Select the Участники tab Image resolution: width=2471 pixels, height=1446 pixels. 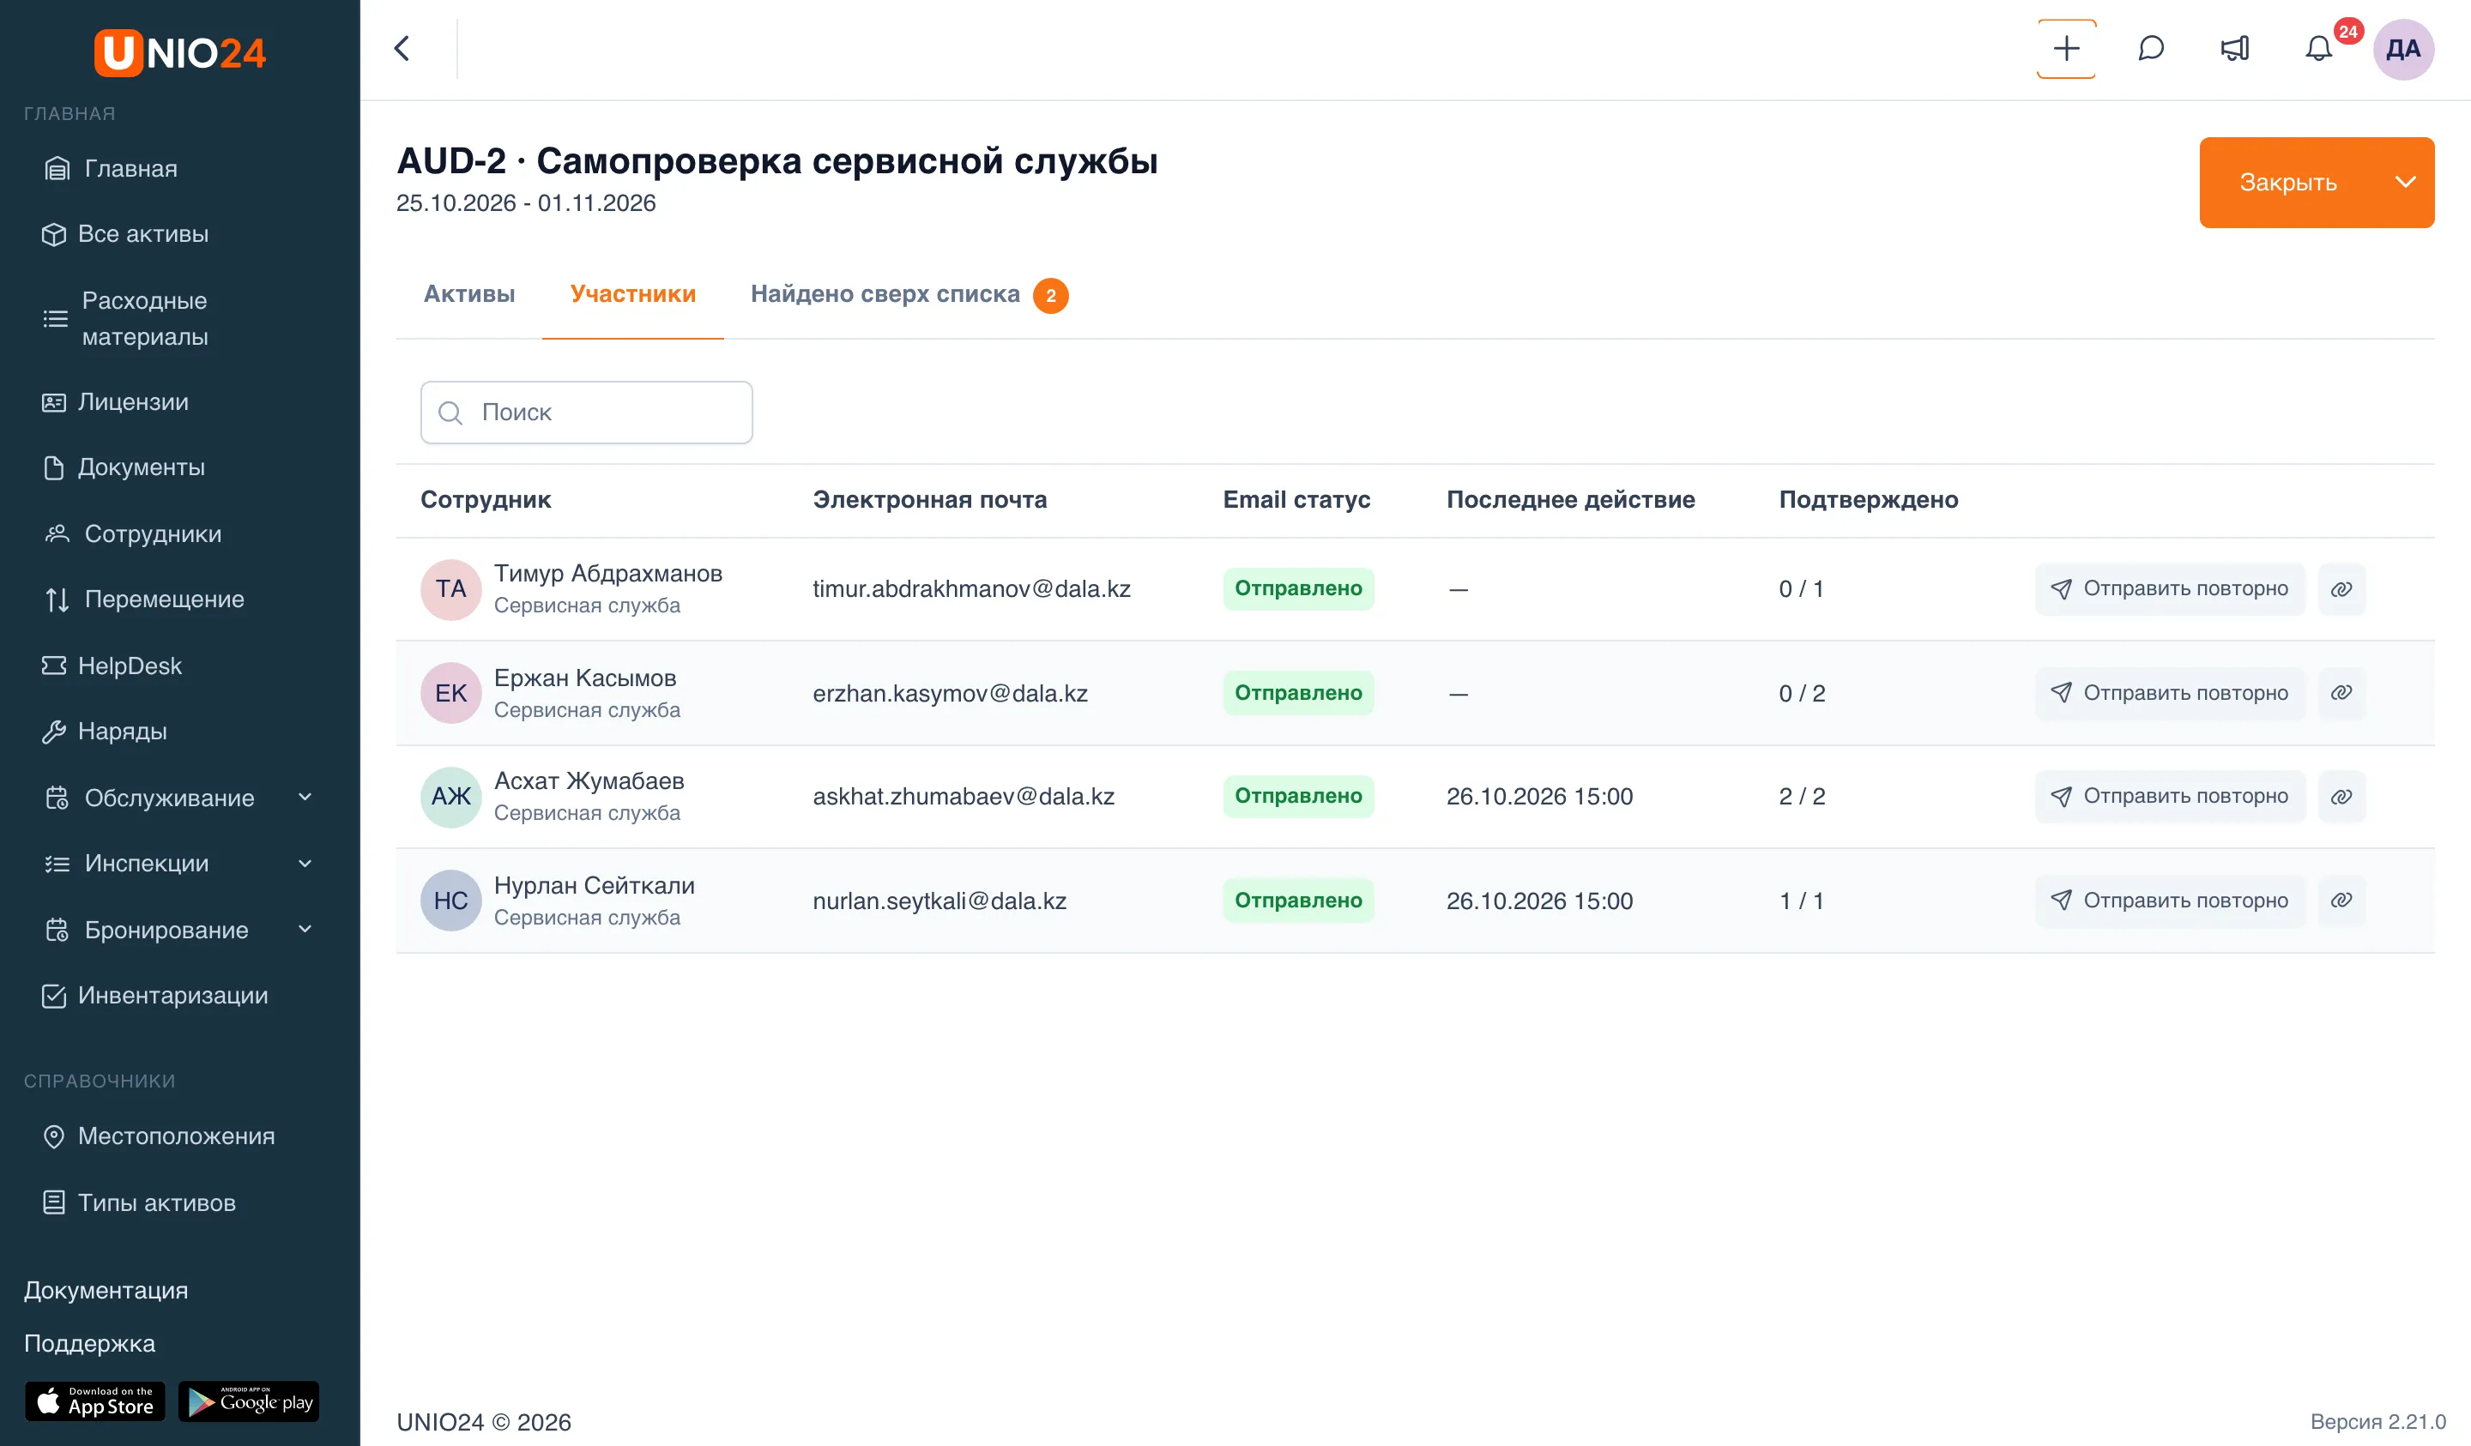click(x=632, y=294)
